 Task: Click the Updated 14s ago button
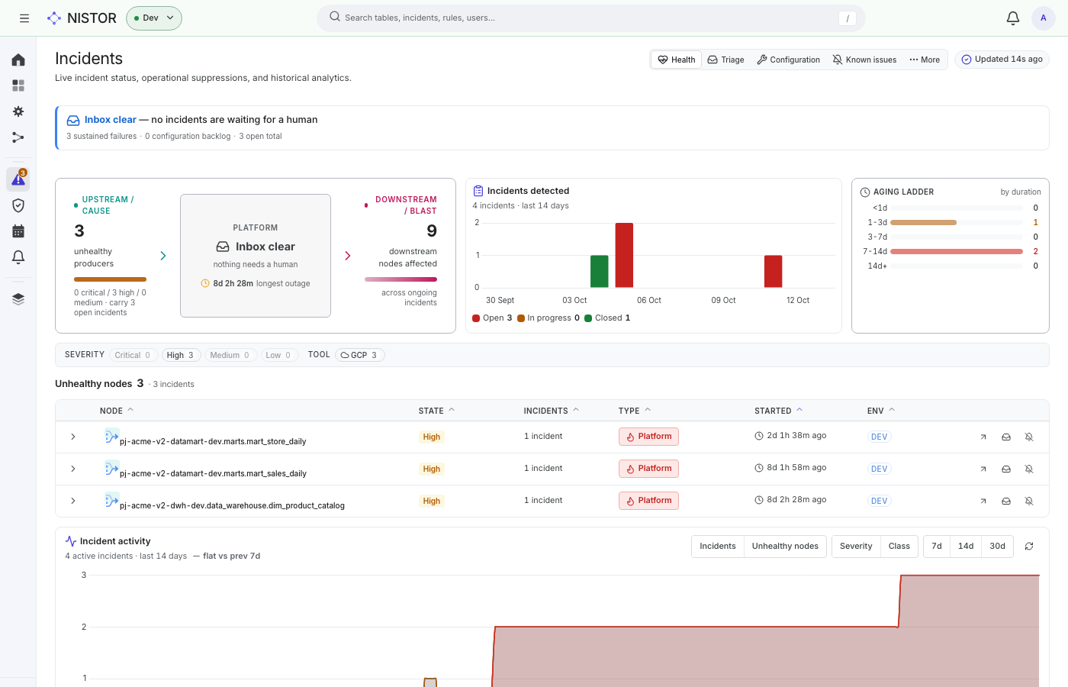[1002, 60]
